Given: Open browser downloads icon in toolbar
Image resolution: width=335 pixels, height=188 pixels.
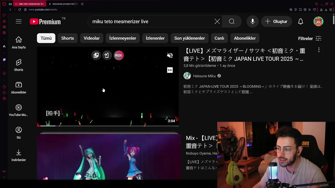Looking at the screenshot, I should point(326,10).
